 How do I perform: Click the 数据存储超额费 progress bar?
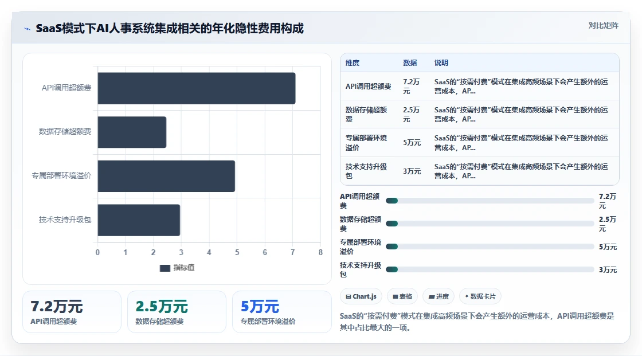point(490,224)
